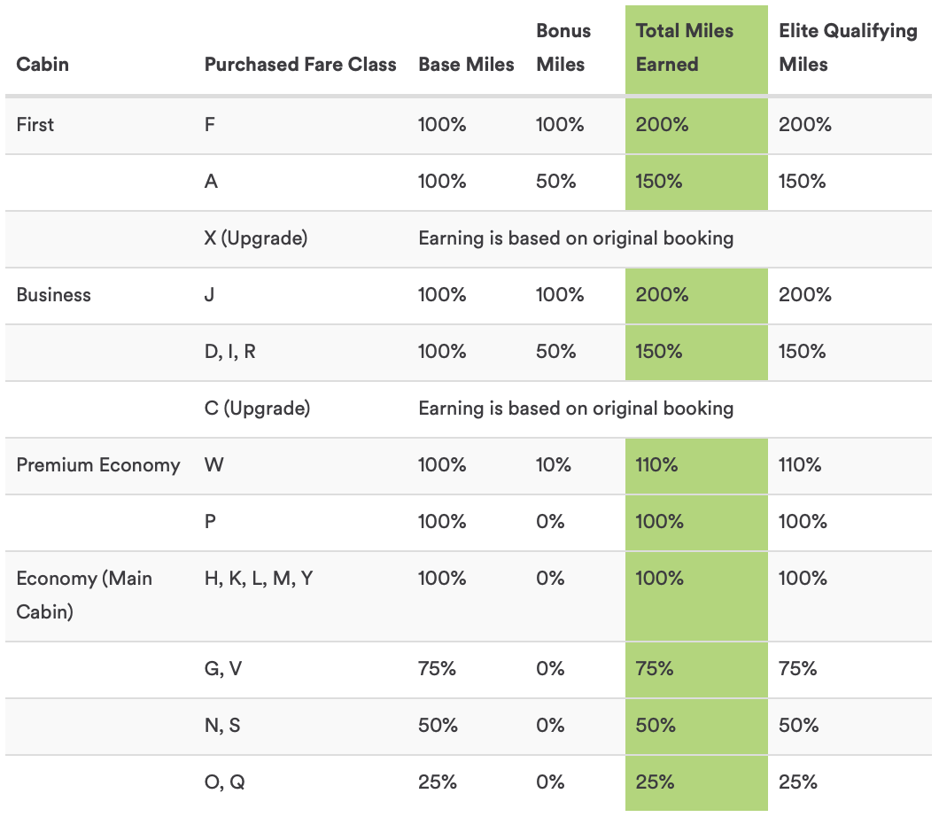Click the H, K, L, M, Y fare class cell
The width and height of the screenshot is (939, 817).
click(x=259, y=579)
